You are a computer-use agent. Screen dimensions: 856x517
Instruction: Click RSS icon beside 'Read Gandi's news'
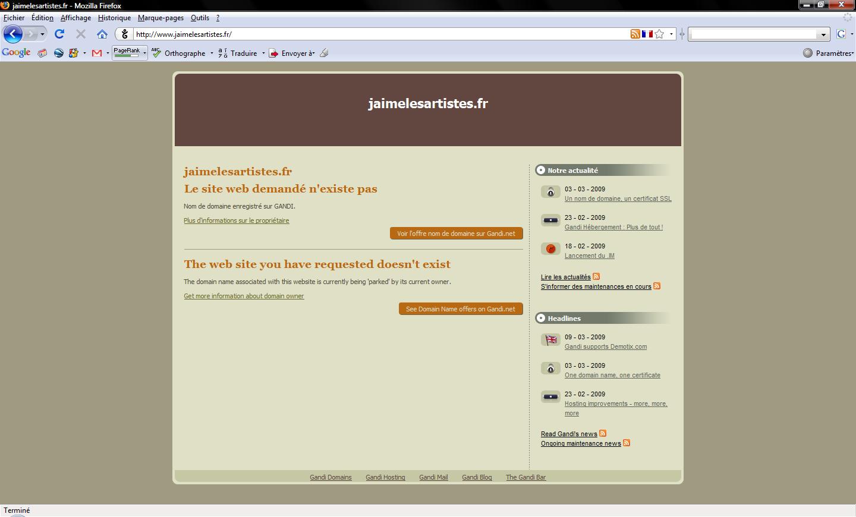603,433
